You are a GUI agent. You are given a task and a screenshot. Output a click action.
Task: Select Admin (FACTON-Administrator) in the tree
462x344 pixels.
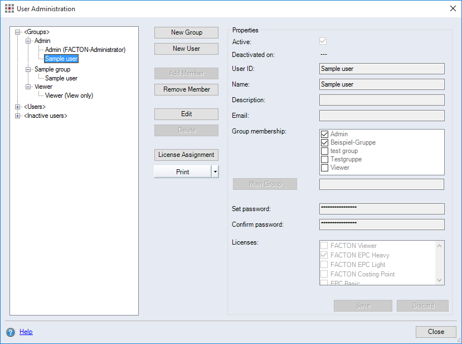pos(85,50)
